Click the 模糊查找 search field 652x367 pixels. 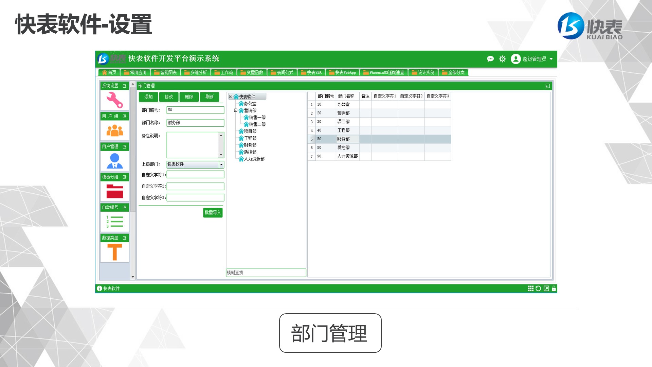click(x=266, y=273)
